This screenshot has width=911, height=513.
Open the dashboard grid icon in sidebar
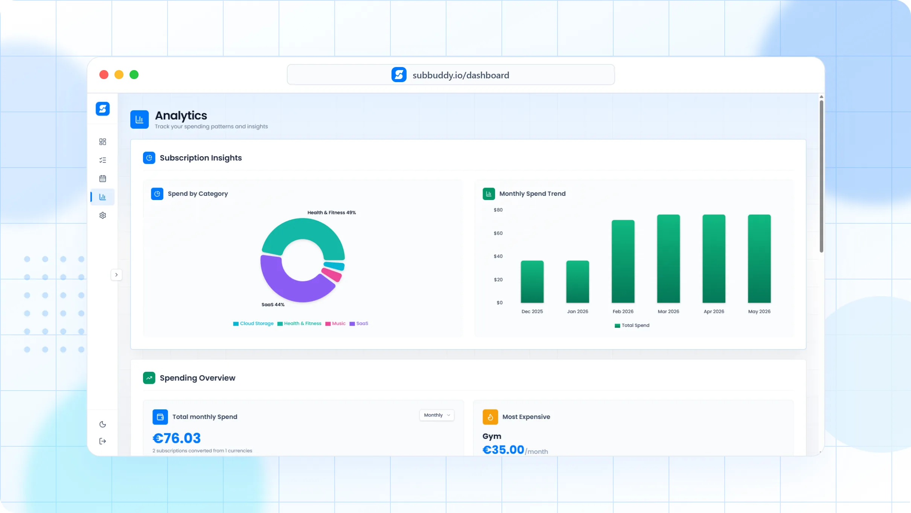[102, 142]
